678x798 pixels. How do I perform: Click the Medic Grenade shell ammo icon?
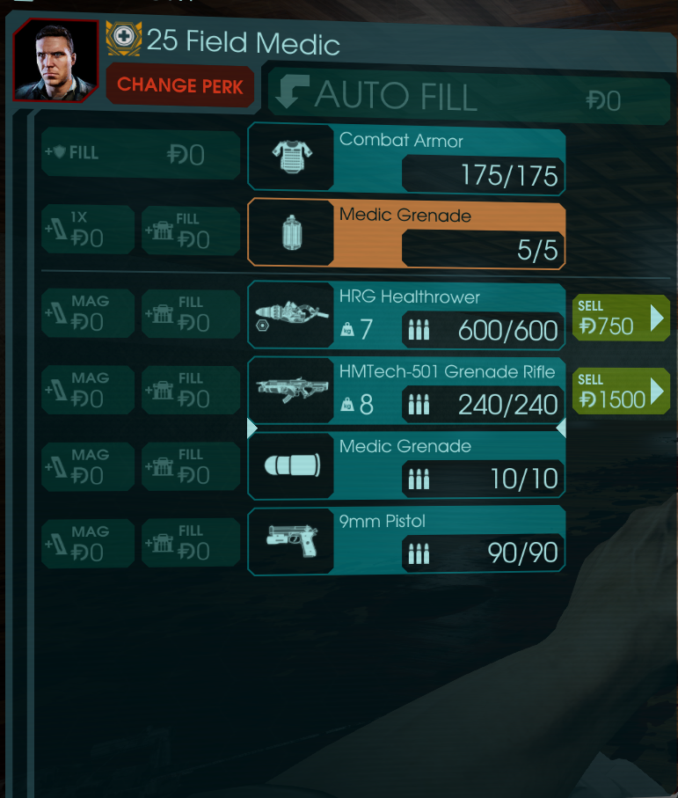tap(293, 465)
